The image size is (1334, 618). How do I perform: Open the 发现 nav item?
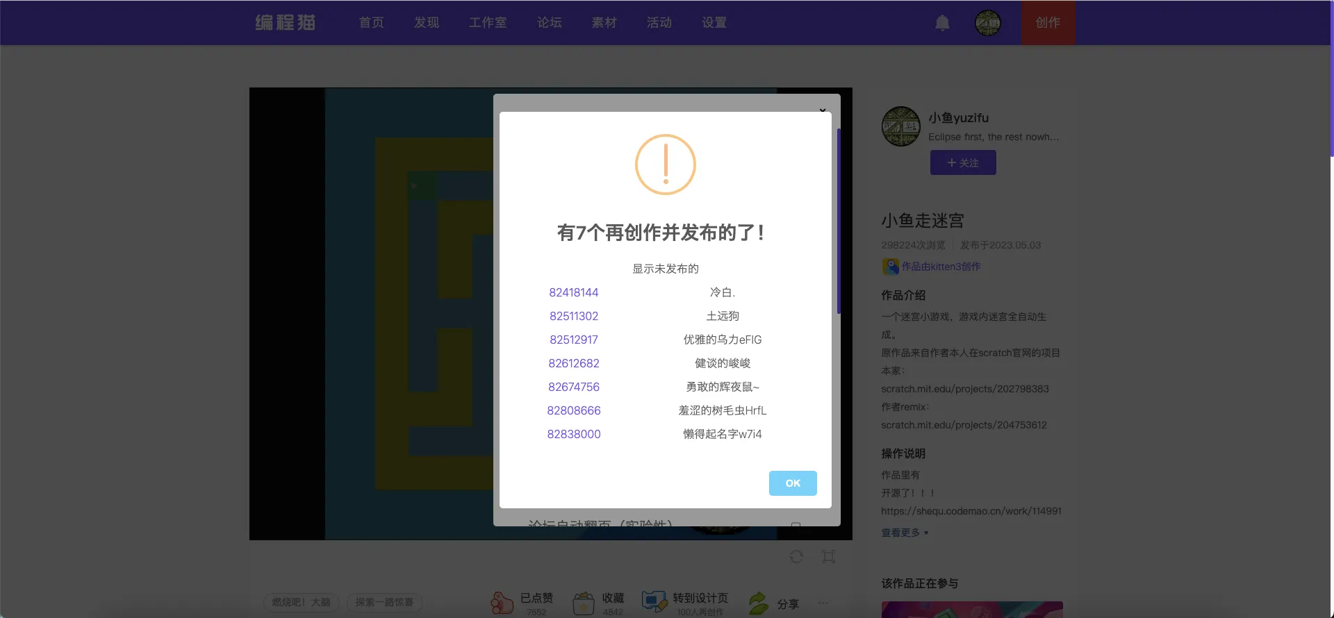[427, 23]
